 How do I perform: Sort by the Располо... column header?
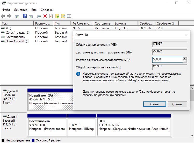[x=43, y=23]
